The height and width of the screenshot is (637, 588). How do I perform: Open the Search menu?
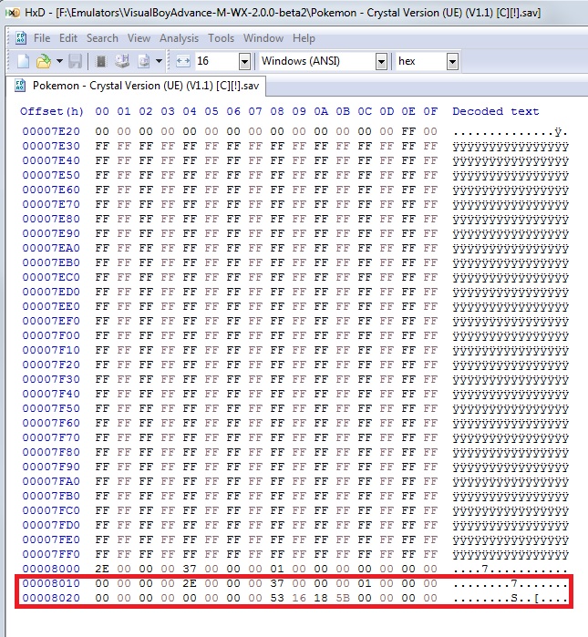[x=102, y=38]
